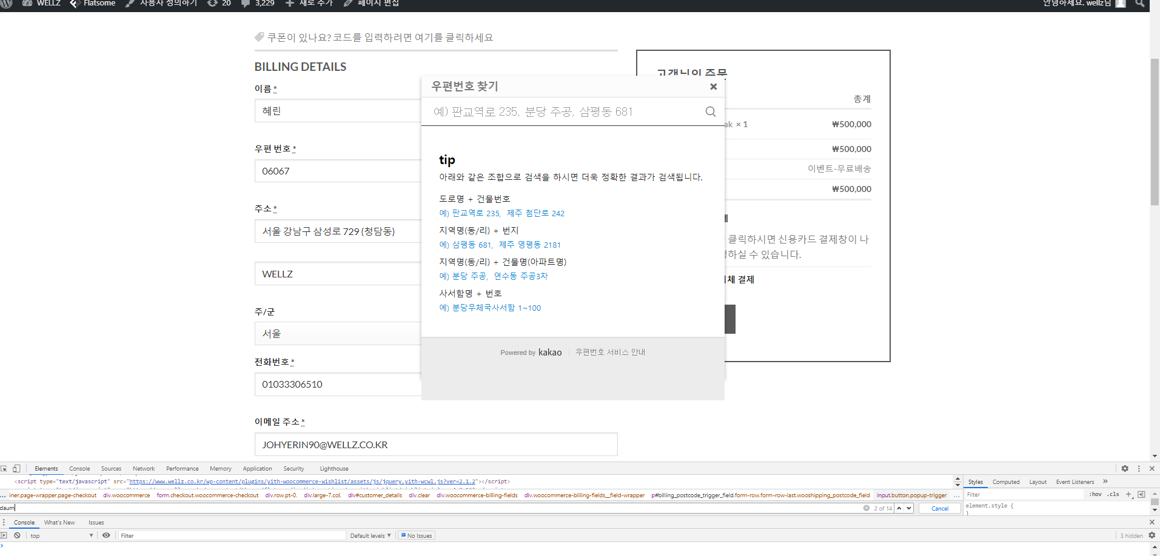Focus the postcode address search input
Image resolution: width=1160 pixels, height=556 pixels.
565,111
